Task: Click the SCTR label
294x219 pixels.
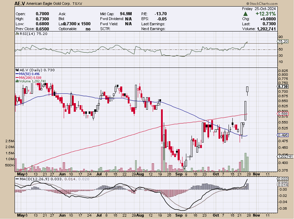Action: (105, 29)
